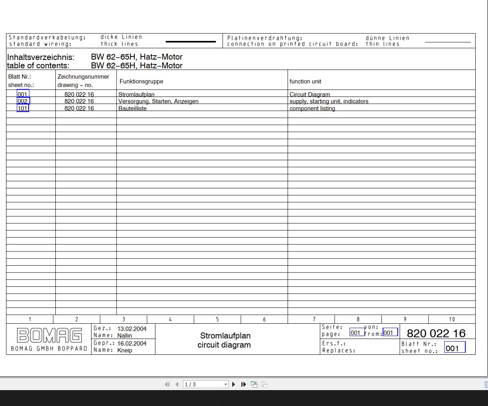
Task: Go to the first page
Action: tap(167, 384)
